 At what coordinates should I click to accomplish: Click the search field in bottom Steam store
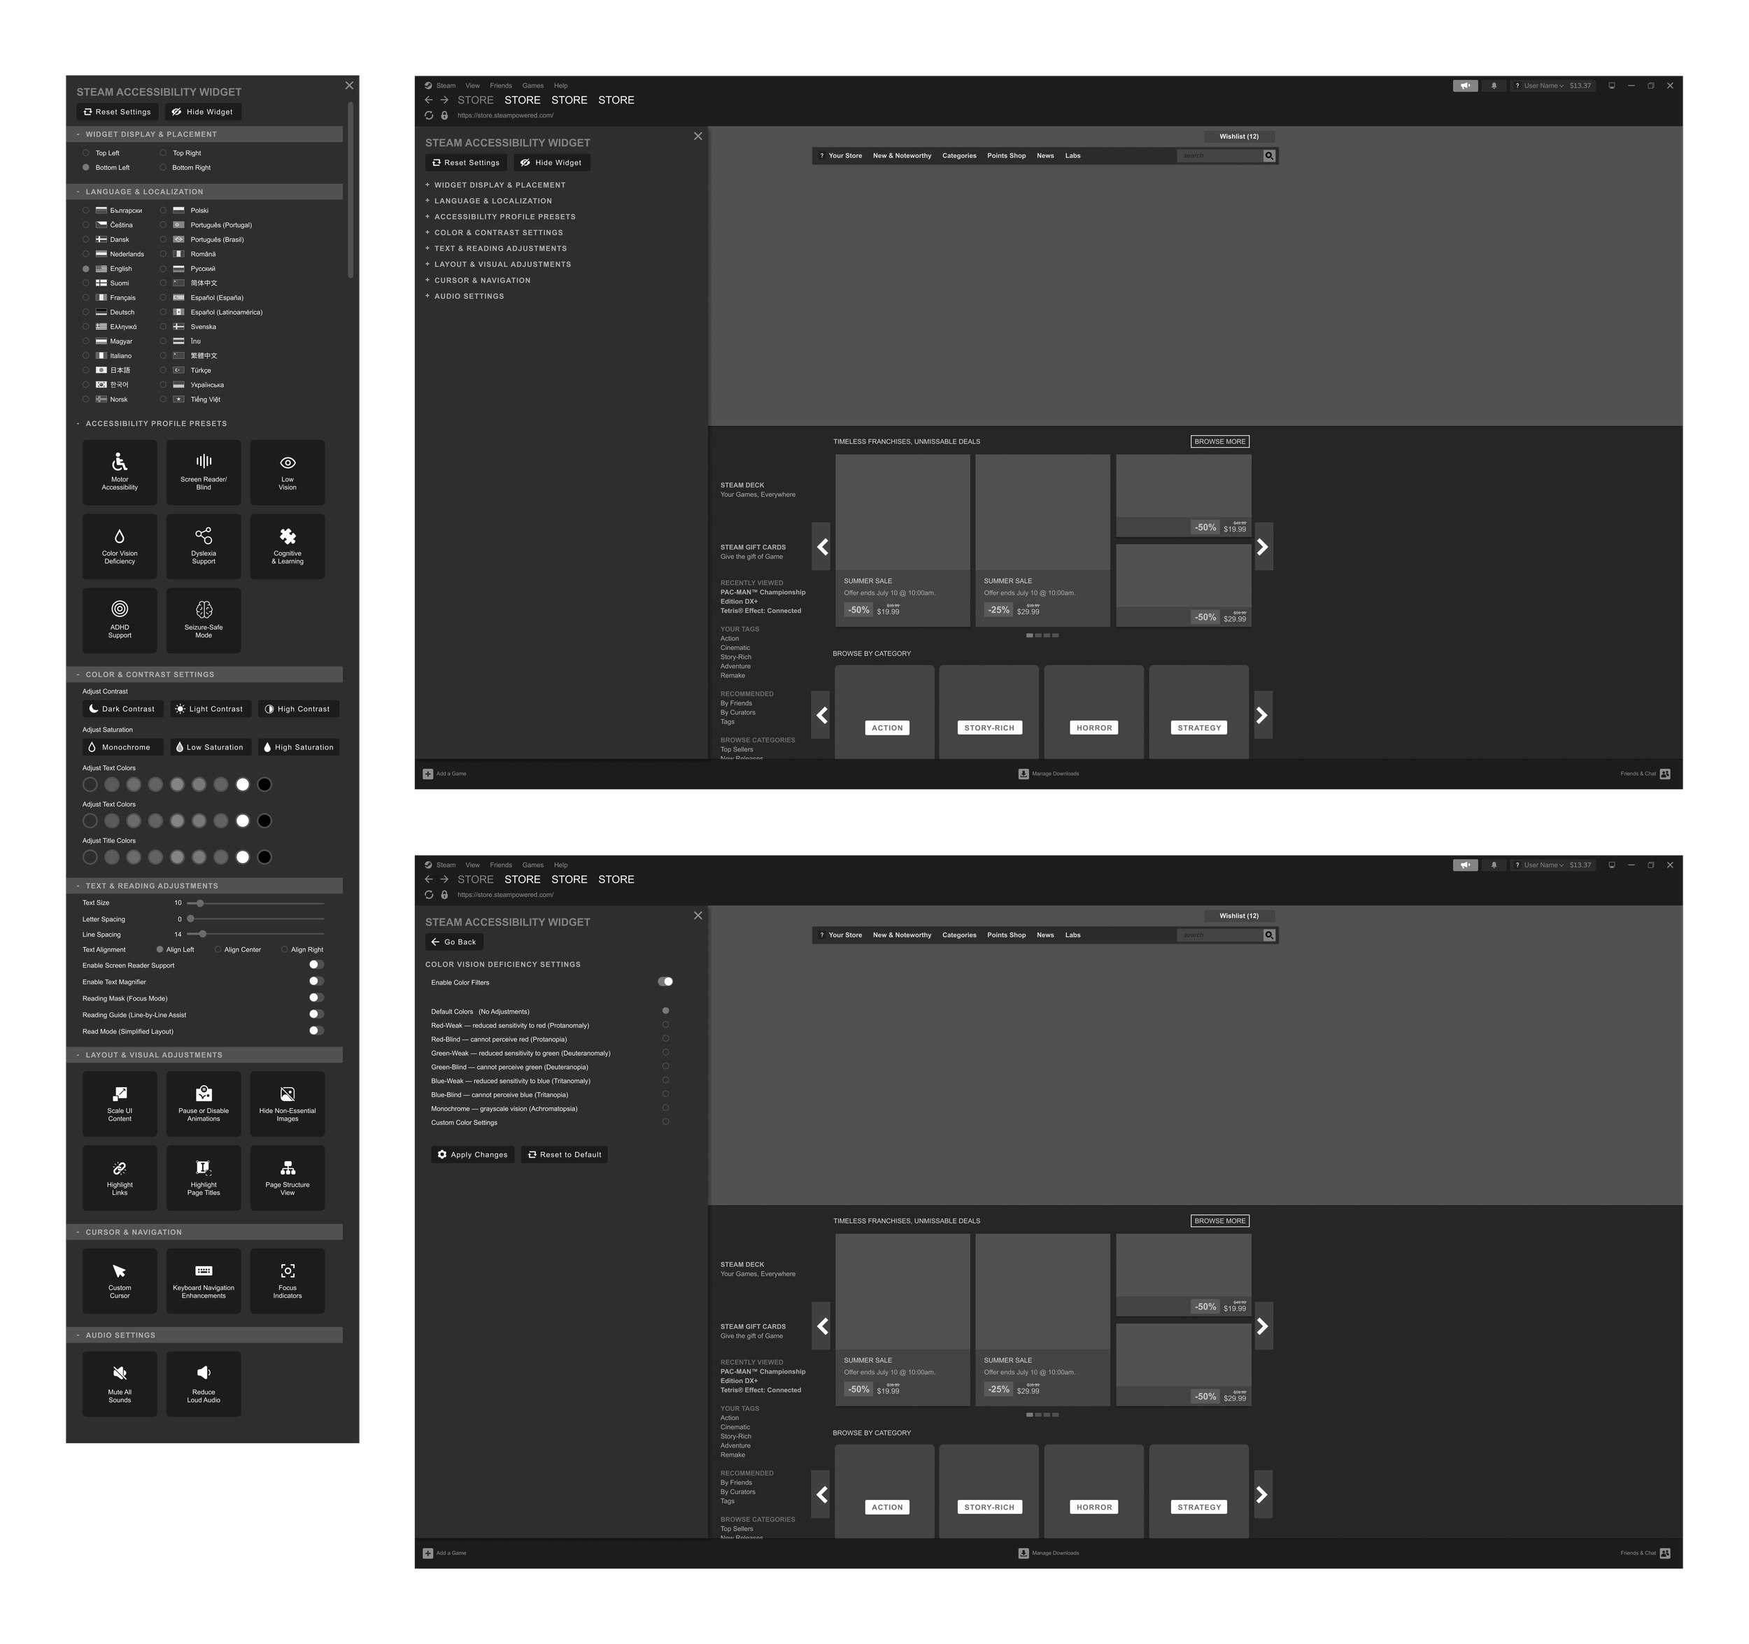point(1219,935)
